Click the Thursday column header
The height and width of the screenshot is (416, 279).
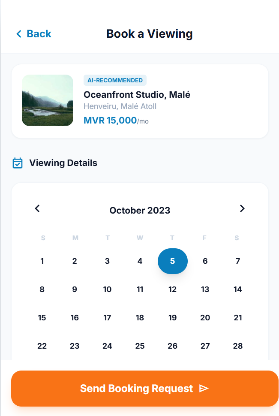point(172,238)
